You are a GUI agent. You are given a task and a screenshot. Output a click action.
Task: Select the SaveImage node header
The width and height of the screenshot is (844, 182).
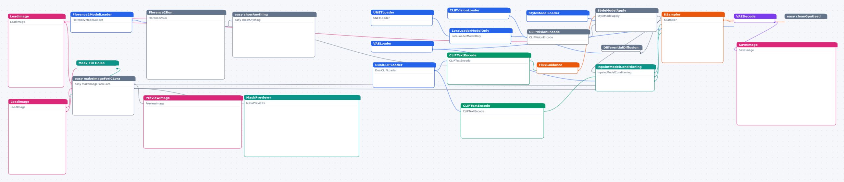click(x=787, y=45)
